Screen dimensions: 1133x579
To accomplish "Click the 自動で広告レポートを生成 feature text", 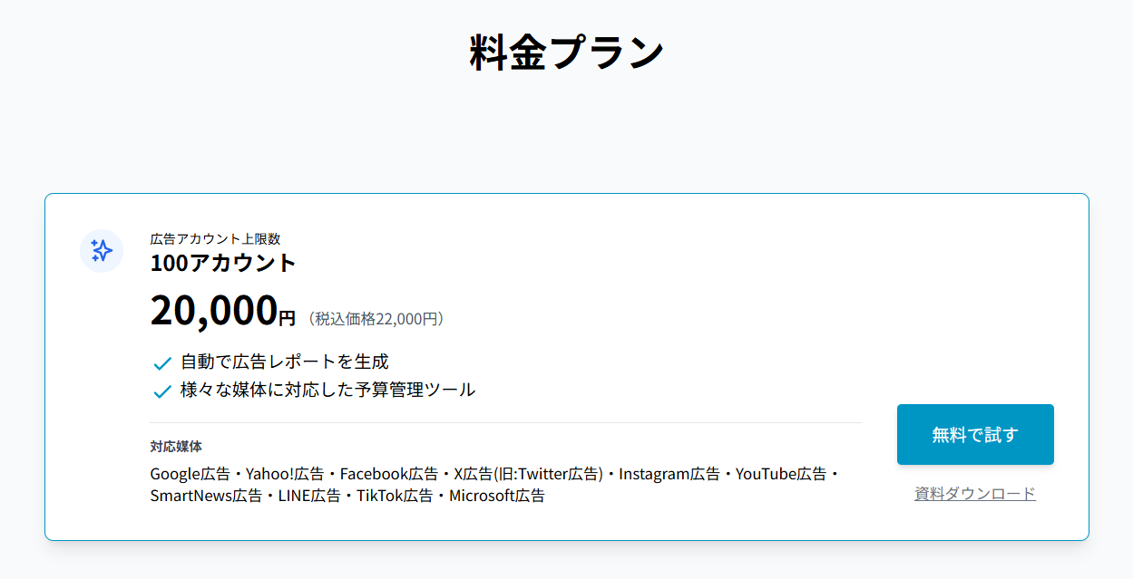I will click(285, 362).
